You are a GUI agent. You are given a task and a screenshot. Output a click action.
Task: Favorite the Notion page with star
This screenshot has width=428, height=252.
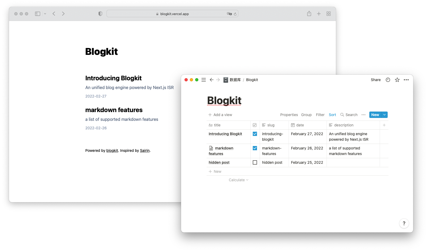tap(397, 80)
